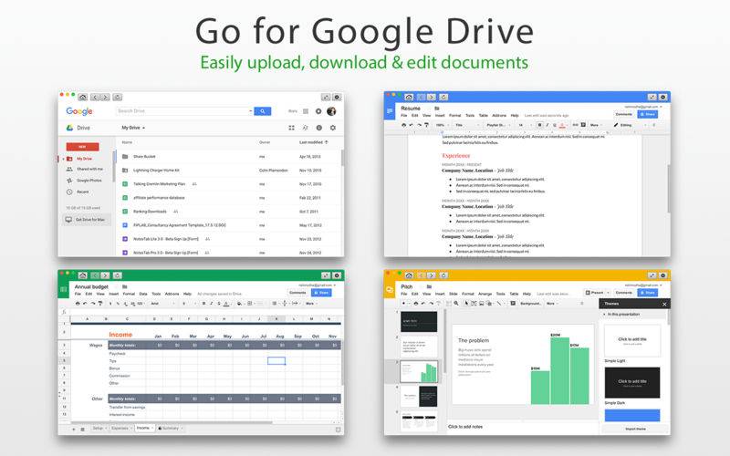Click the Last modified column header

313,142
